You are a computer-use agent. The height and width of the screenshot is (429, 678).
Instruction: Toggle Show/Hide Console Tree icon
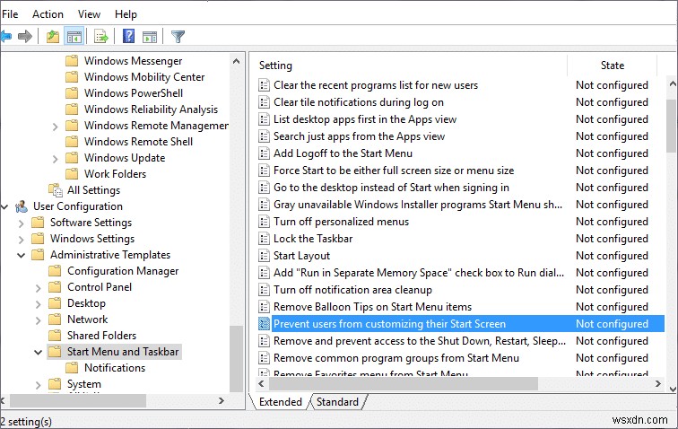point(74,37)
